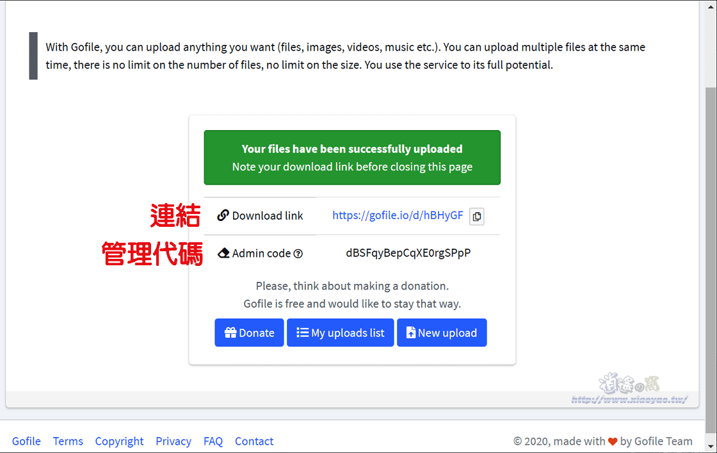This screenshot has width=717, height=453.
Task: Open the Contact footer link
Action: tap(254, 441)
